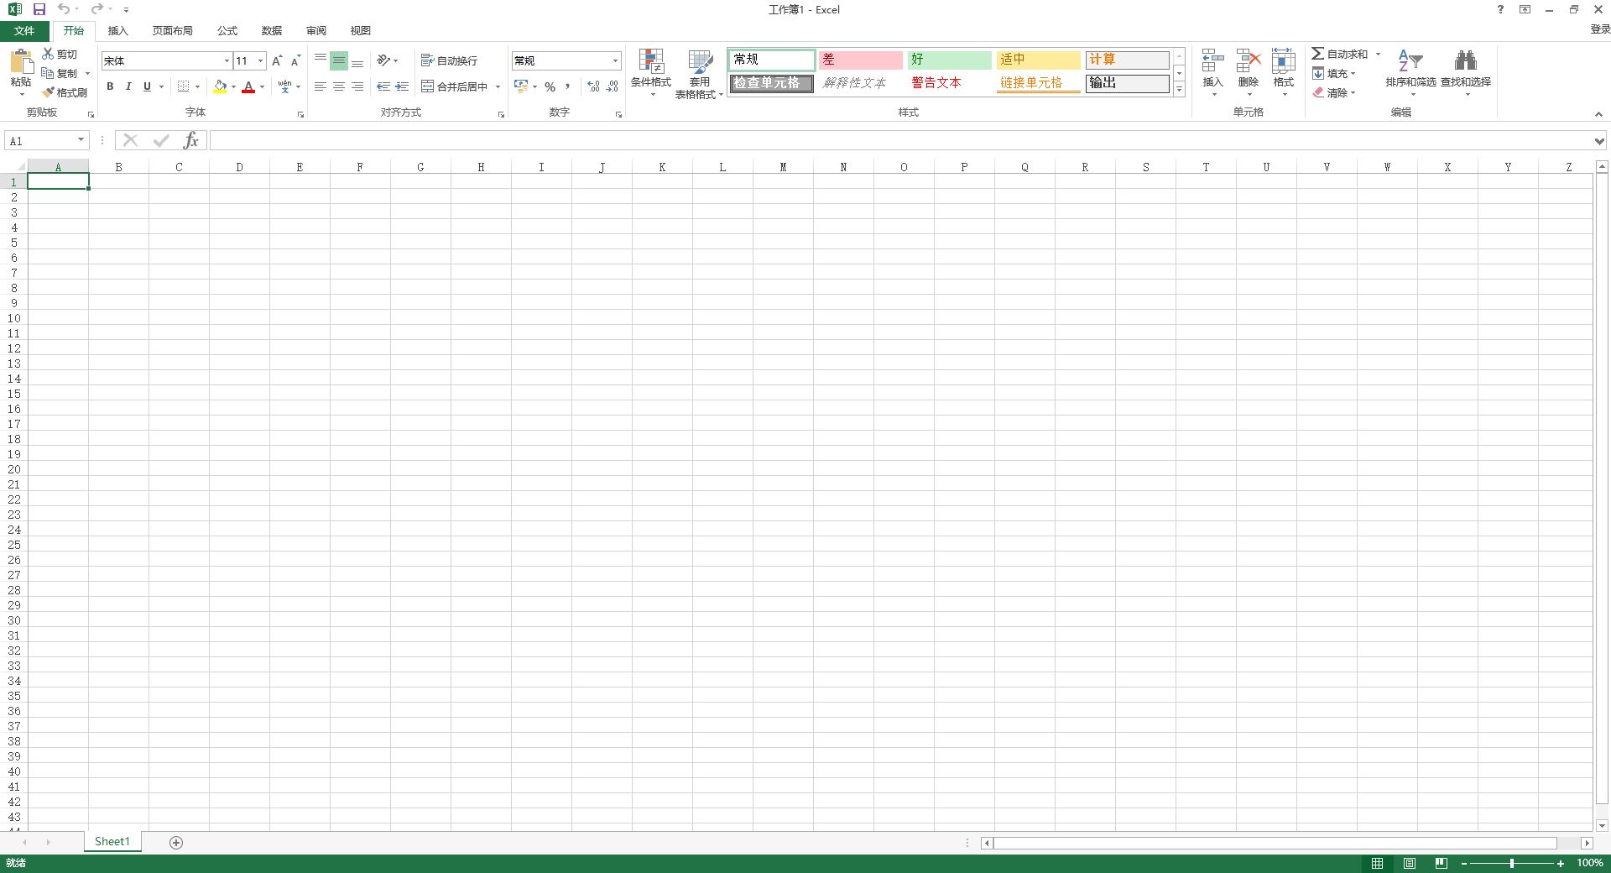Click the Format Painter (格式刷) icon
Screen dimensions: 1611x873
[x=50, y=92]
